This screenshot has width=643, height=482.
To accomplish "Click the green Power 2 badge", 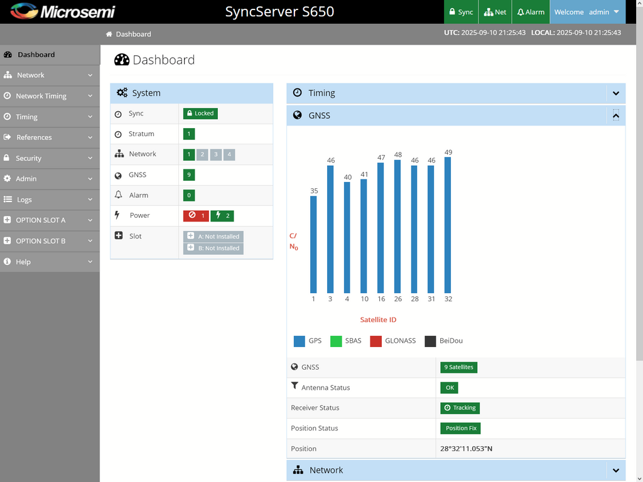I will [222, 216].
